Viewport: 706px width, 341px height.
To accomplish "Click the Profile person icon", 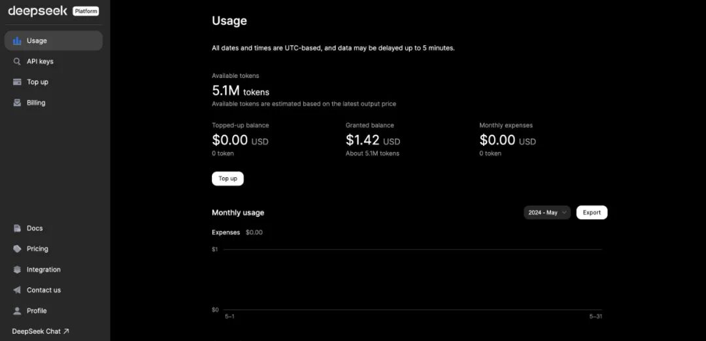I will tap(17, 311).
